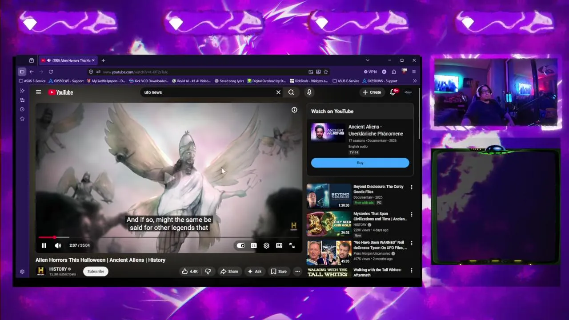Dislike the video
This screenshot has width=569, height=320.
208,271
